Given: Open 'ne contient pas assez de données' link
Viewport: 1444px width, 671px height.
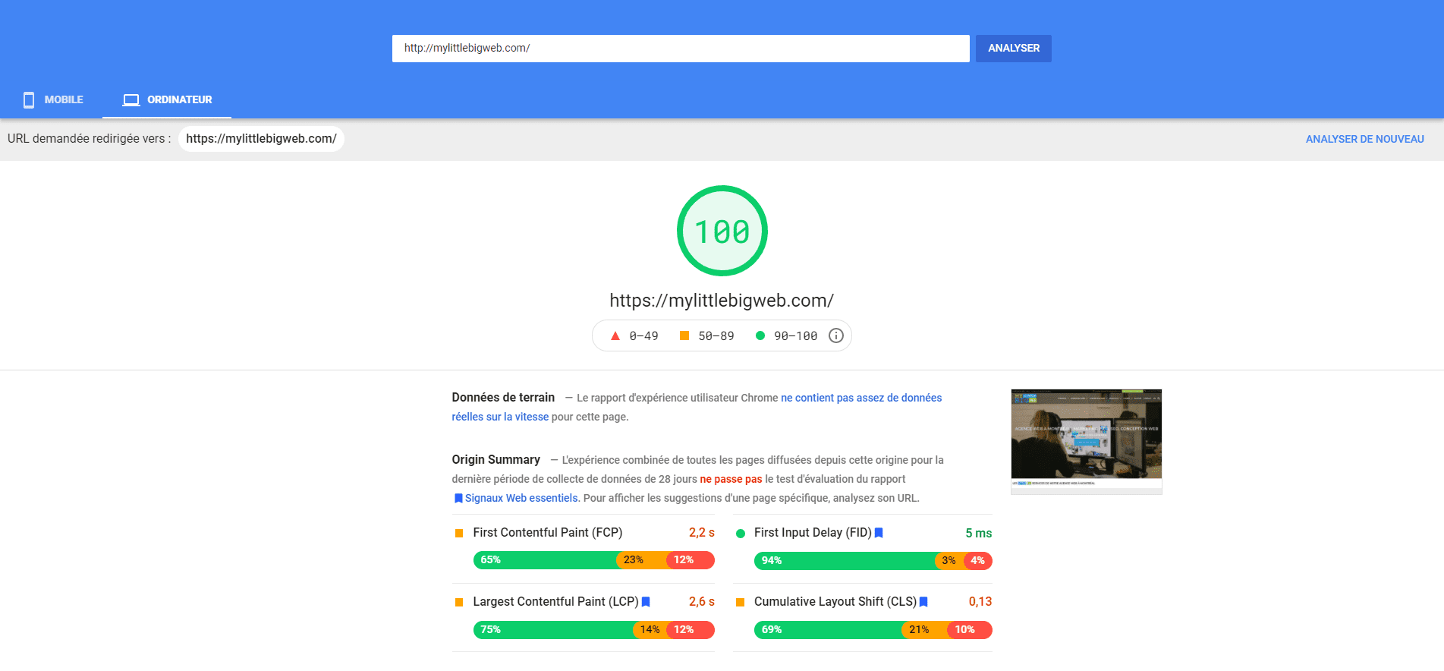Looking at the screenshot, I should coord(860,398).
